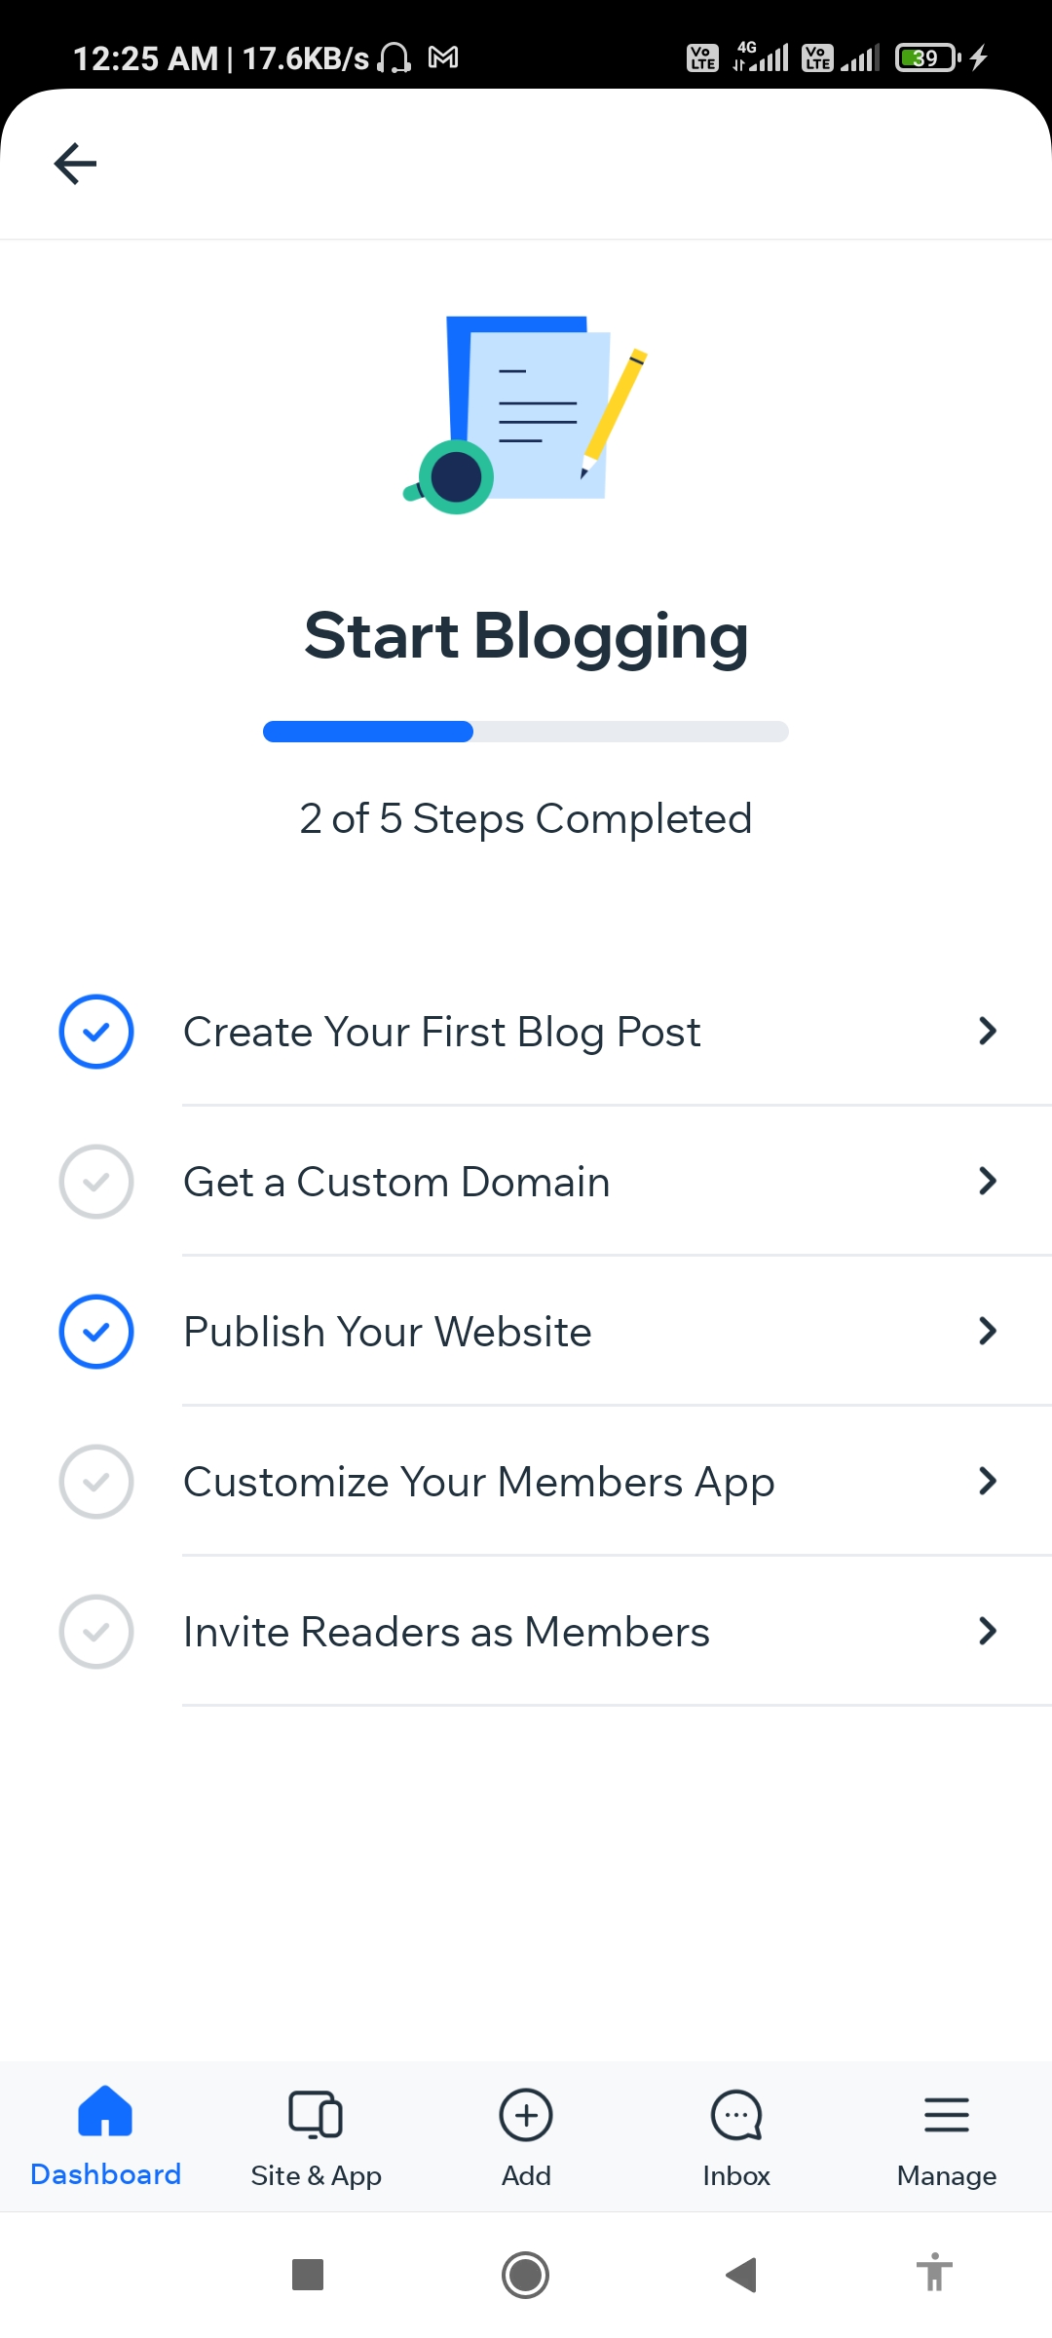This screenshot has height=2338, width=1052.
Task: Expand chevron beside Customize Your Members App
Action: pyautogui.click(x=988, y=1481)
